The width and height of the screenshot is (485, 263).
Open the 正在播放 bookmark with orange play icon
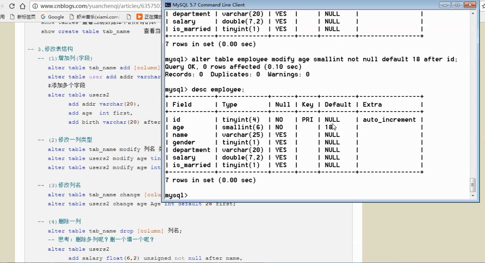click(x=149, y=17)
